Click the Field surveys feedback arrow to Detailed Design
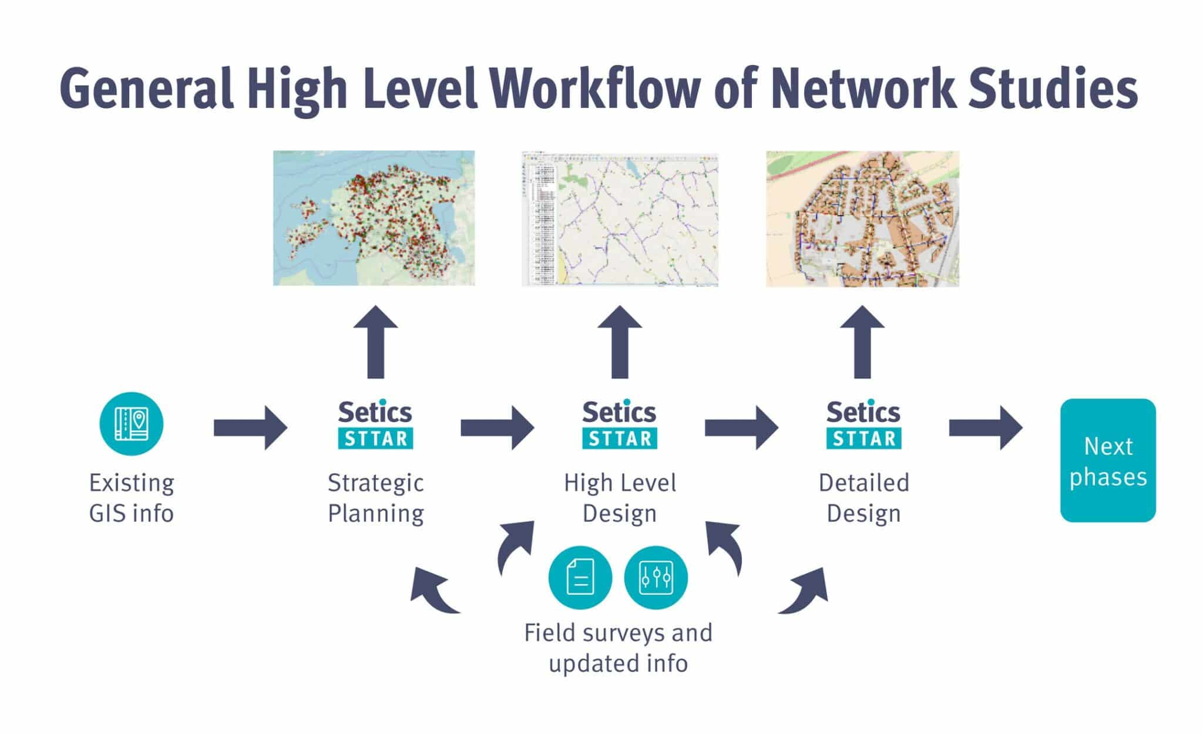Viewport: 1203px width, 735px height. coord(825,592)
